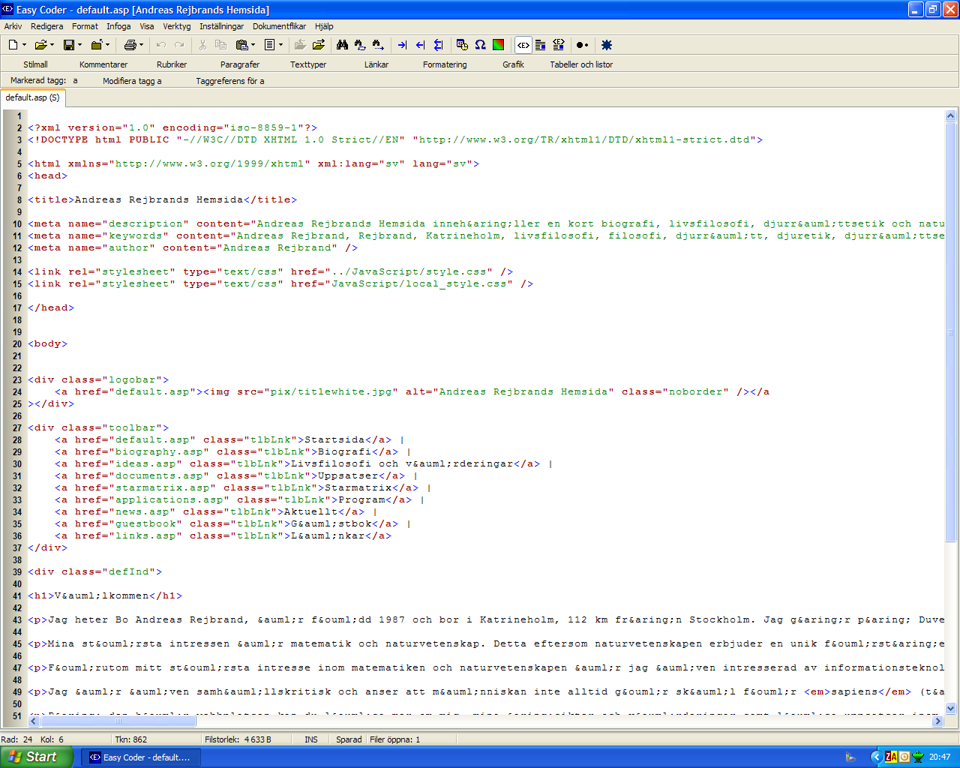
Task: Click the close-file folder icon in toolbar
Action: [97, 45]
